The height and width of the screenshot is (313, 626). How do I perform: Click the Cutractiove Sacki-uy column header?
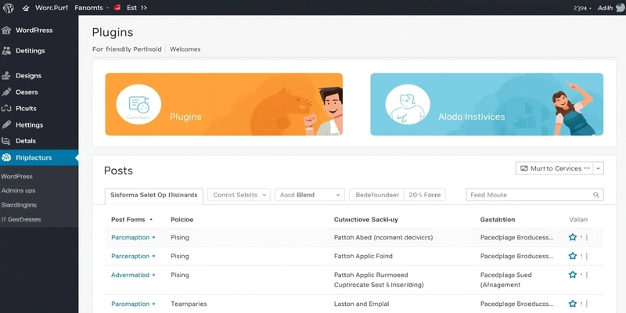click(x=365, y=220)
